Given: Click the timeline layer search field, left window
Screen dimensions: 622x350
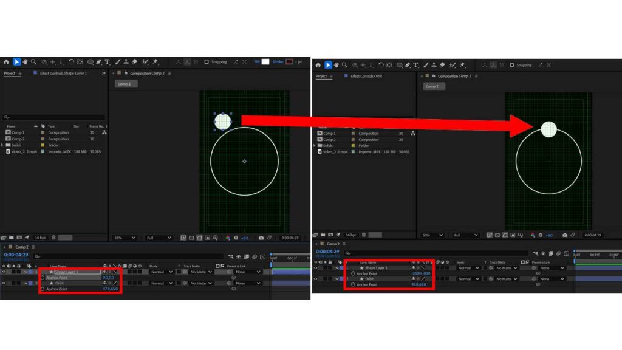Looking at the screenshot, I should tap(128, 256).
